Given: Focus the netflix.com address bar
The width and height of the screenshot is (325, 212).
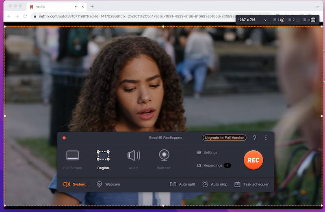Looking at the screenshot, I should (137, 16).
